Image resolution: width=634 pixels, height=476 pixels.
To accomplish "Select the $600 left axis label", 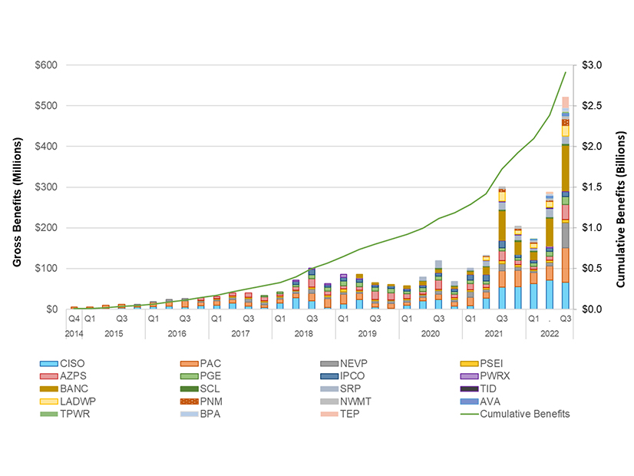I will tap(44, 65).
